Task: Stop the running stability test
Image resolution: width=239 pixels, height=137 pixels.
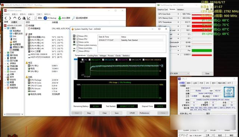Action: pyautogui.click(x=89, y=113)
